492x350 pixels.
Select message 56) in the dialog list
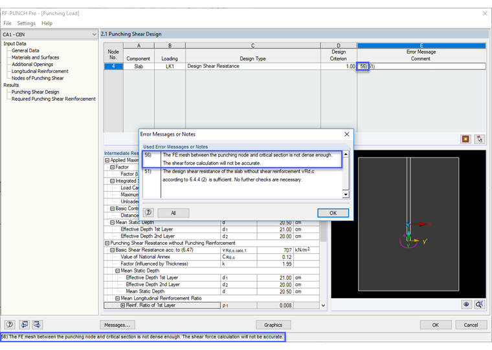(242, 159)
